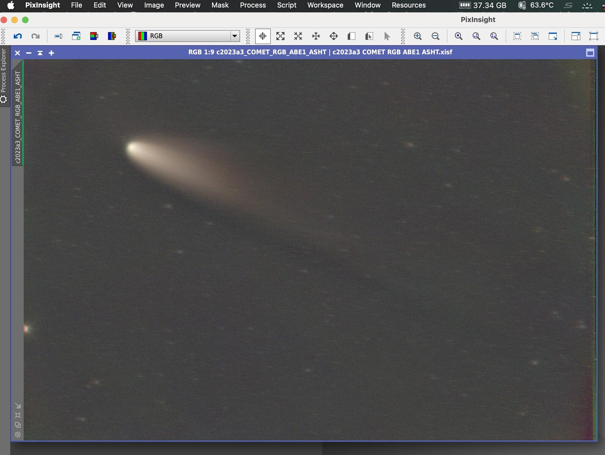Select the Pan mode four-way arrow

point(316,36)
